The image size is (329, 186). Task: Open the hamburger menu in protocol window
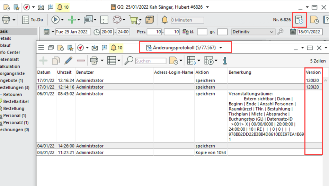click(41, 48)
